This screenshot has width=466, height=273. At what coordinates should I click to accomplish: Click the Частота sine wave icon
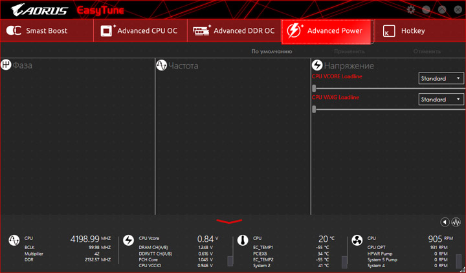[x=161, y=65]
